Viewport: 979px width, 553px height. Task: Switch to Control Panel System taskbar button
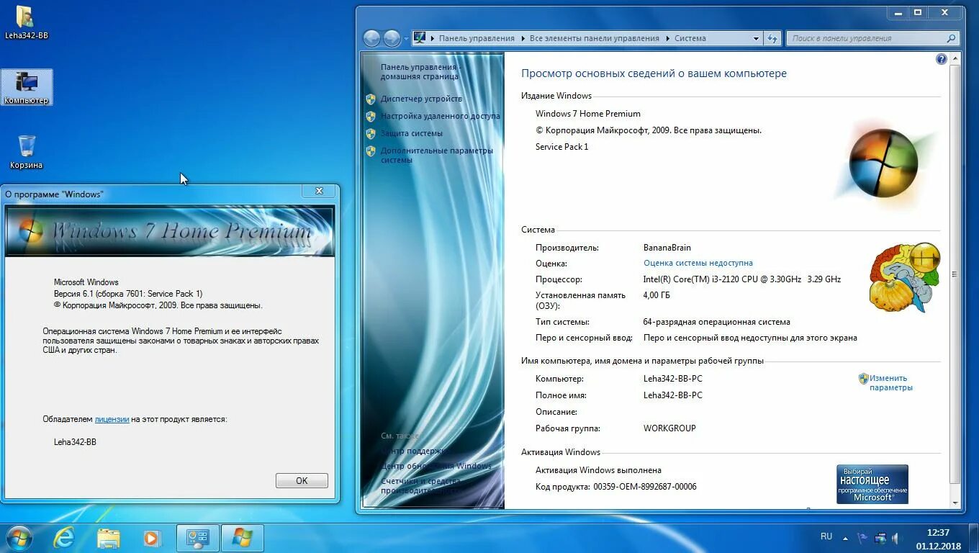coord(198,538)
